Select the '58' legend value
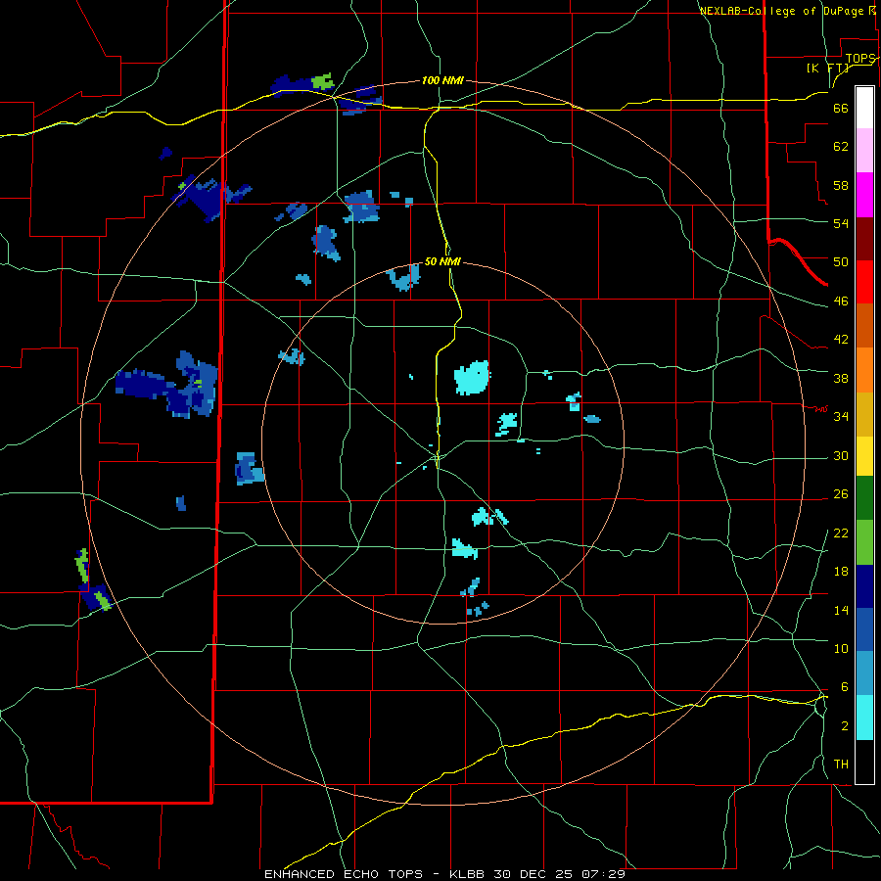The height and width of the screenshot is (881, 881). [841, 185]
